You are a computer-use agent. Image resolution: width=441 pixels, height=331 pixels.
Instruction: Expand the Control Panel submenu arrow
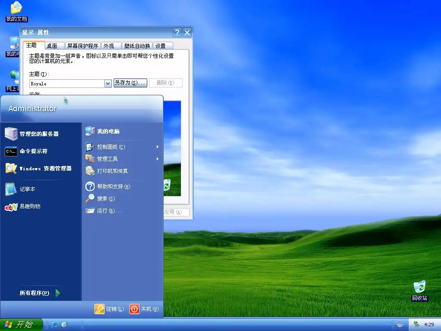click(158, 147)
